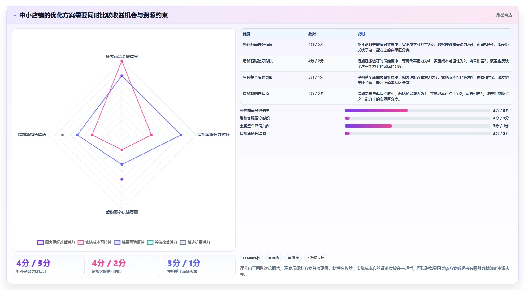Click the 补齐商品关键信息 radar axis label
Viewport: 525px width, 290px height.
click(x=122, y=57)
